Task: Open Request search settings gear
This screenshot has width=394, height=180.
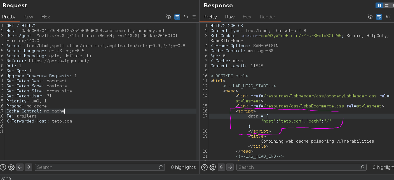Action: pos(11,167)
